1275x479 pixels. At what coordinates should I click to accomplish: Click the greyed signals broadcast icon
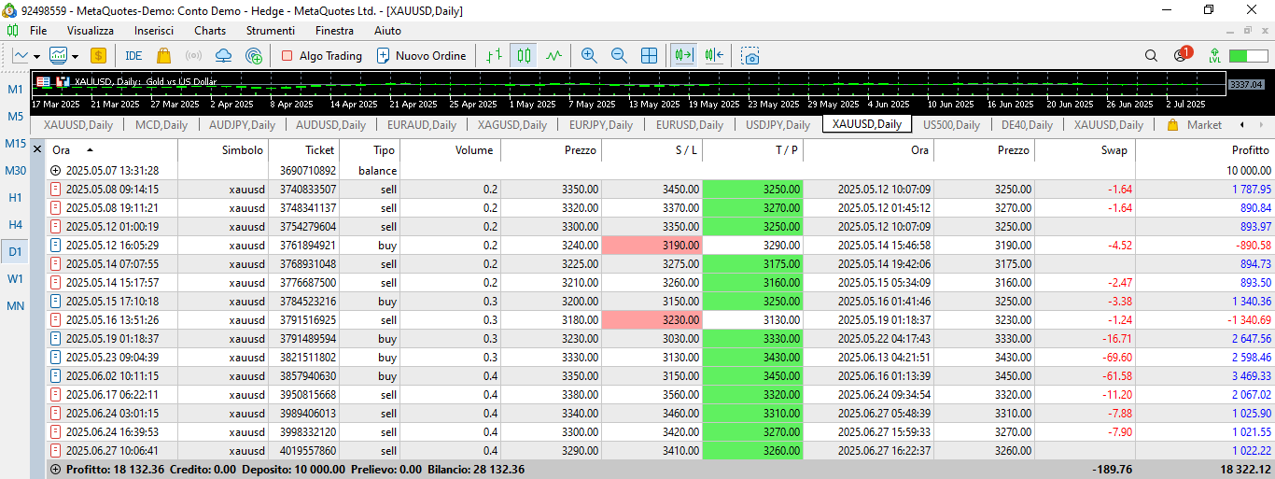coord(194,56)
